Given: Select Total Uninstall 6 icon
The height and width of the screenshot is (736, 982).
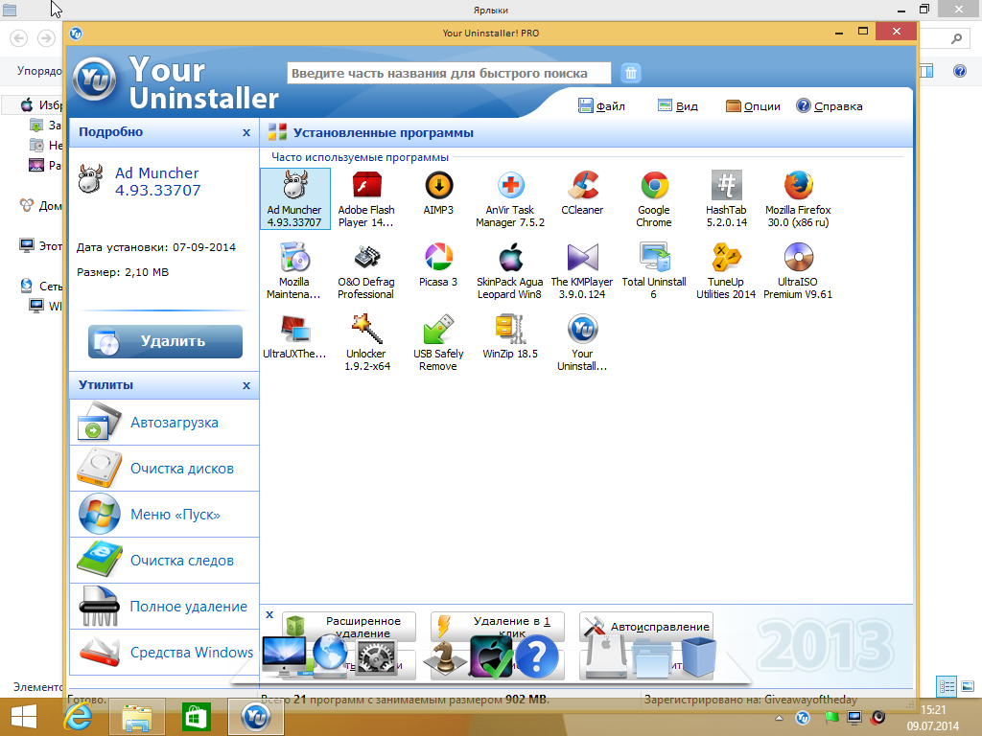Looking at the screenshot, I should pos(654,271).
